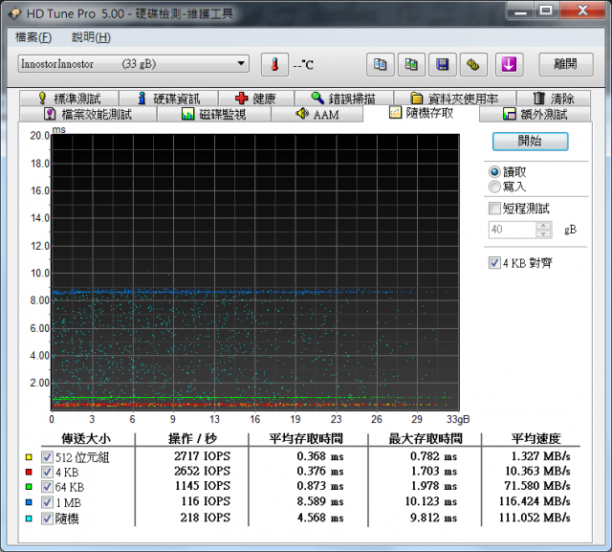Image resolution: width=612 pixels, height=552 pixels.
Task: Select the 隨機存取 random access tab
Action: [421, 113]
